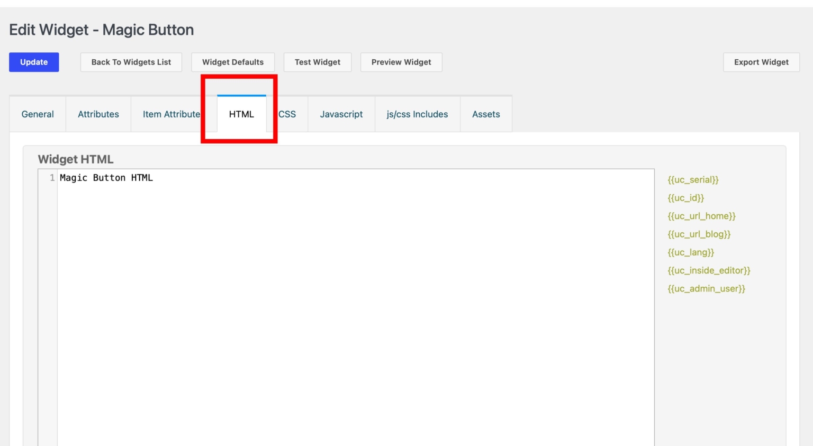Click the 'Widget HTML' heading

[x=76, y=159]
